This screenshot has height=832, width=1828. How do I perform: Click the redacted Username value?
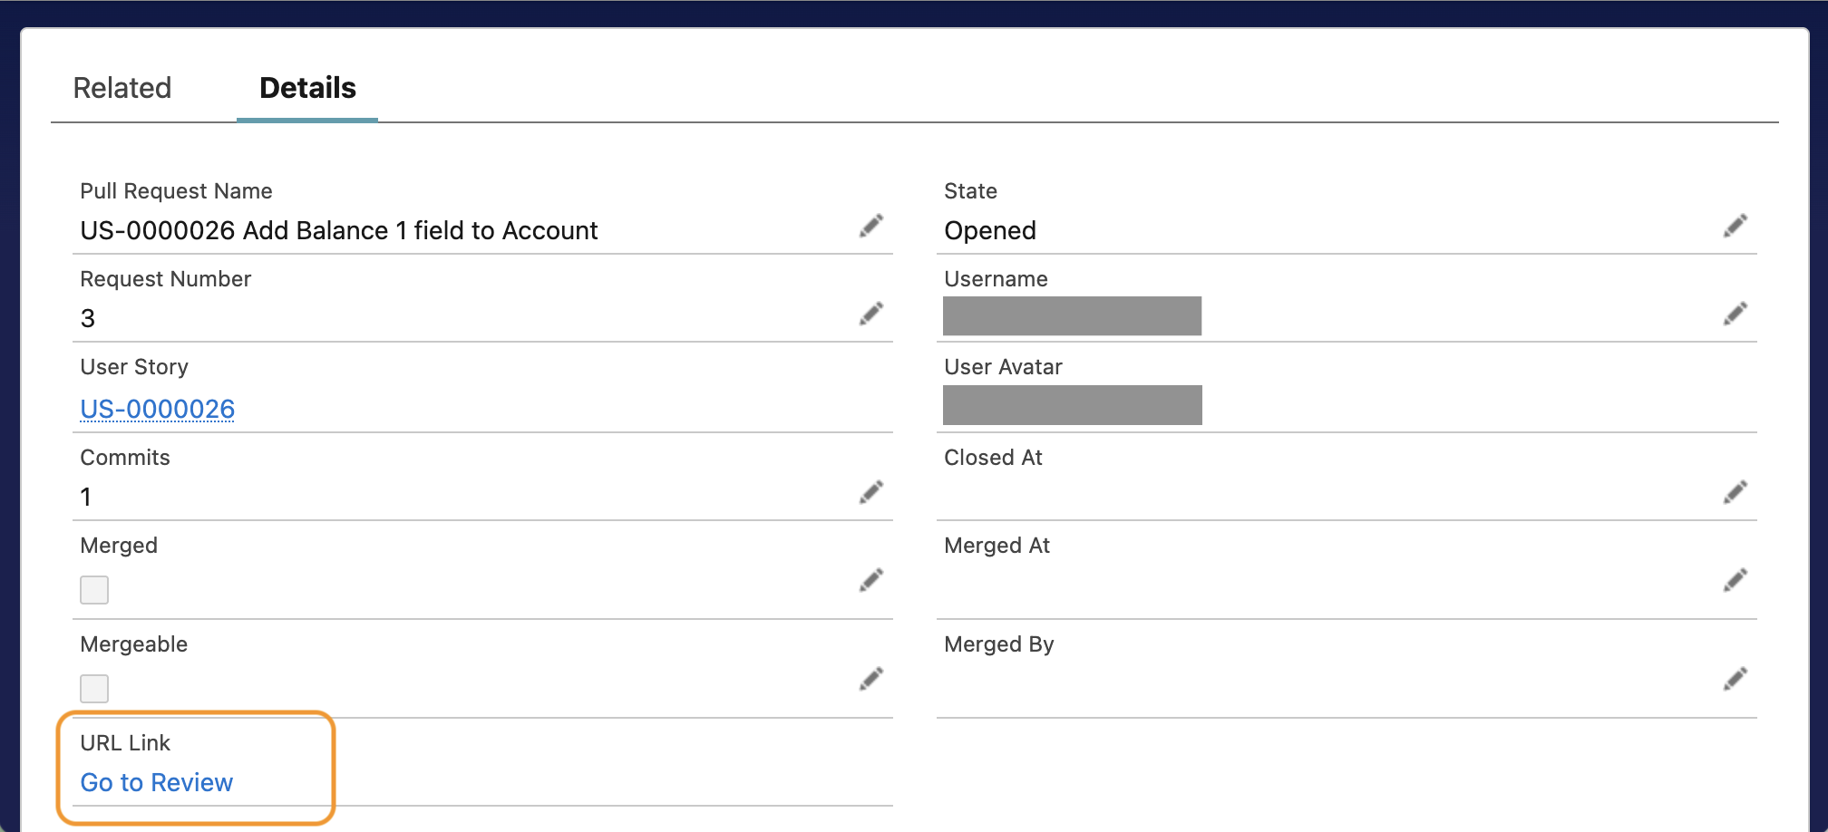point(1072,316)
